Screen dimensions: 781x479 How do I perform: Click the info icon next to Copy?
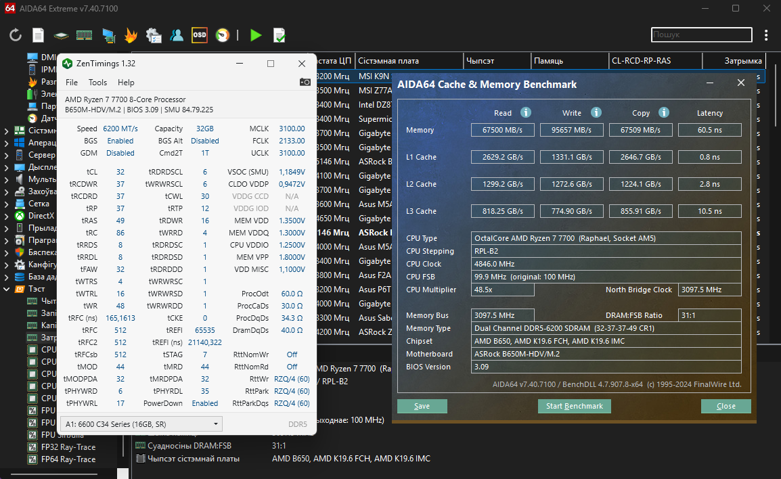click(663, 112)
